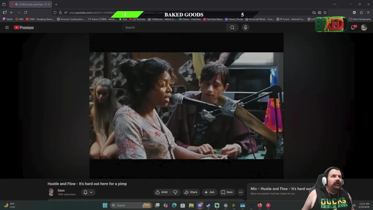The height and width of the screenshot is (210, 373).
Task: Open the YouTube account avatar menu
Action: tap(364, 27)
